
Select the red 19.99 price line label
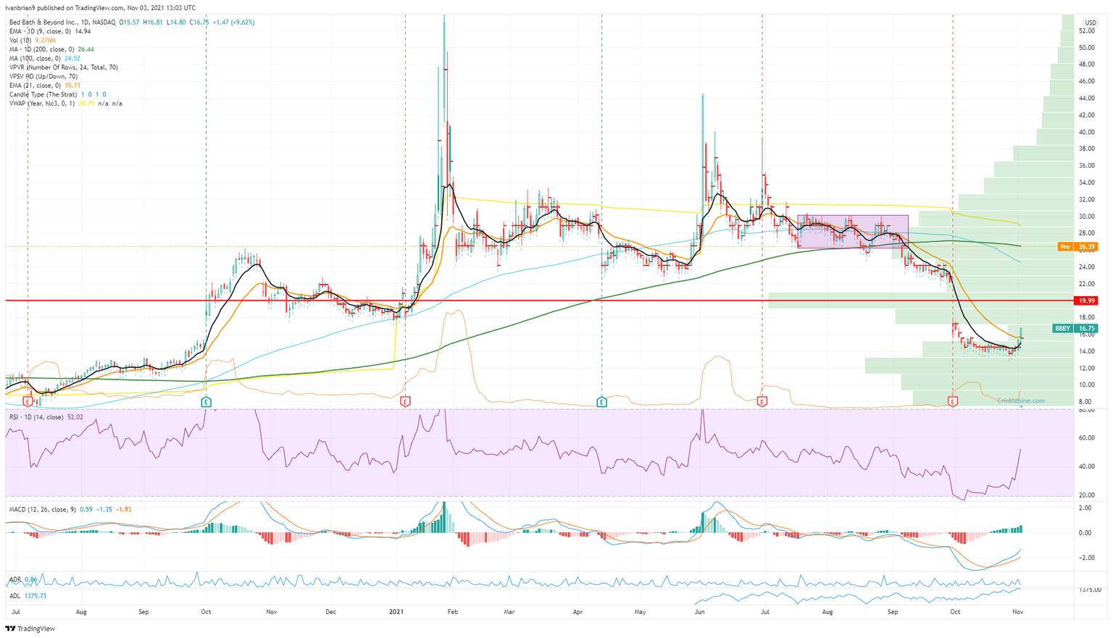(x=1085, y=301)
